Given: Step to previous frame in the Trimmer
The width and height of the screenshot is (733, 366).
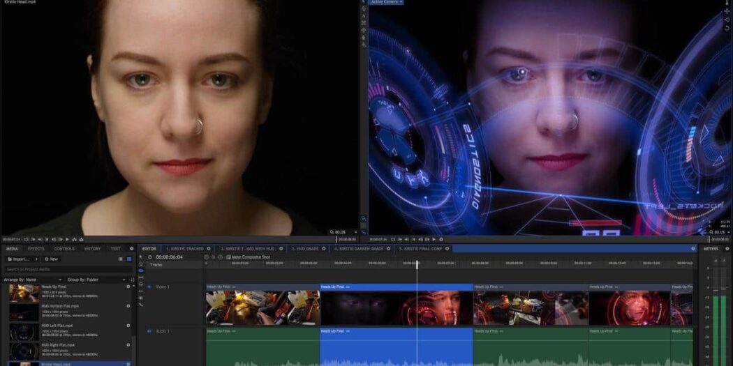Looking at the screenshot, I should coord(54,239).
